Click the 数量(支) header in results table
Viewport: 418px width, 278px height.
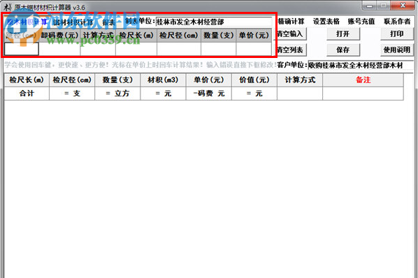(x=117, y=80)
